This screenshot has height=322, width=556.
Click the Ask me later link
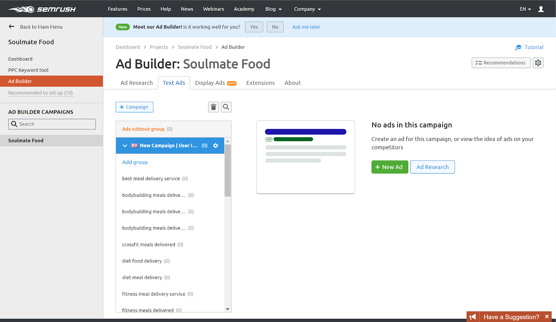tap(306, 27)
